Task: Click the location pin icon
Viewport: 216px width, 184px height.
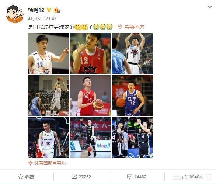Action: point(120,27)
